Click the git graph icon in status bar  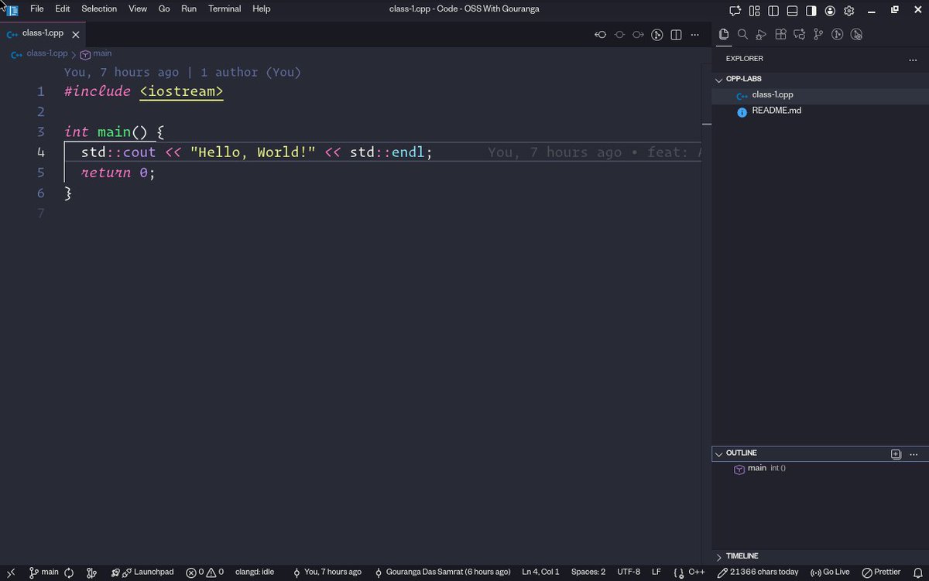click(x=91, y=572)
